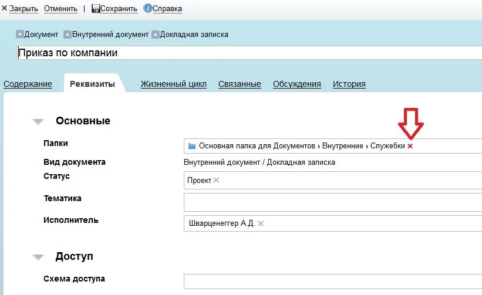The image size is (482, 295).
Task: Click the document title Приказ по компании field
Action: click(x=250, y=53)
